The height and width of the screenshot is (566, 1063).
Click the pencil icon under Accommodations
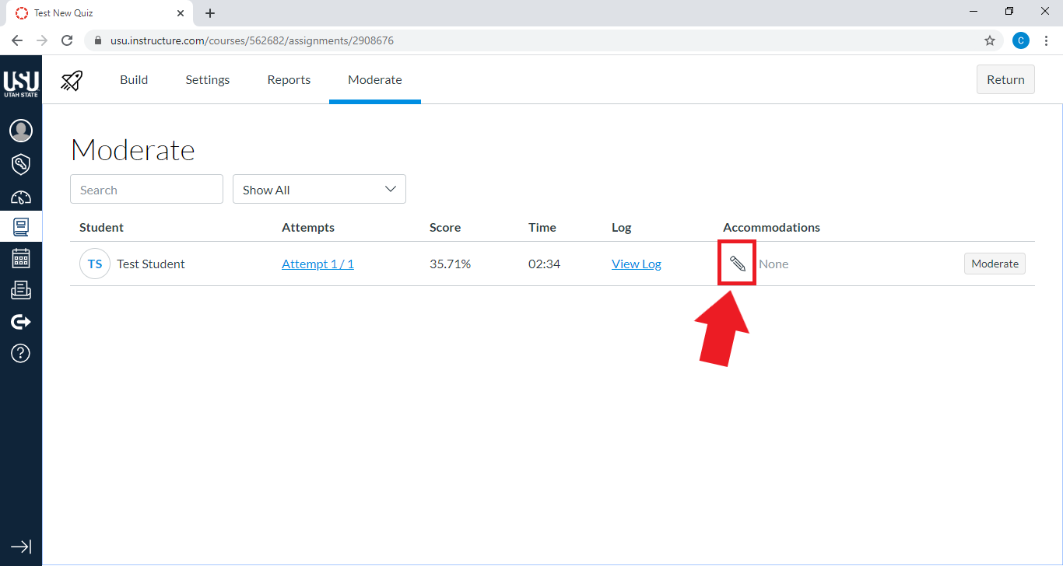point(737,264)
